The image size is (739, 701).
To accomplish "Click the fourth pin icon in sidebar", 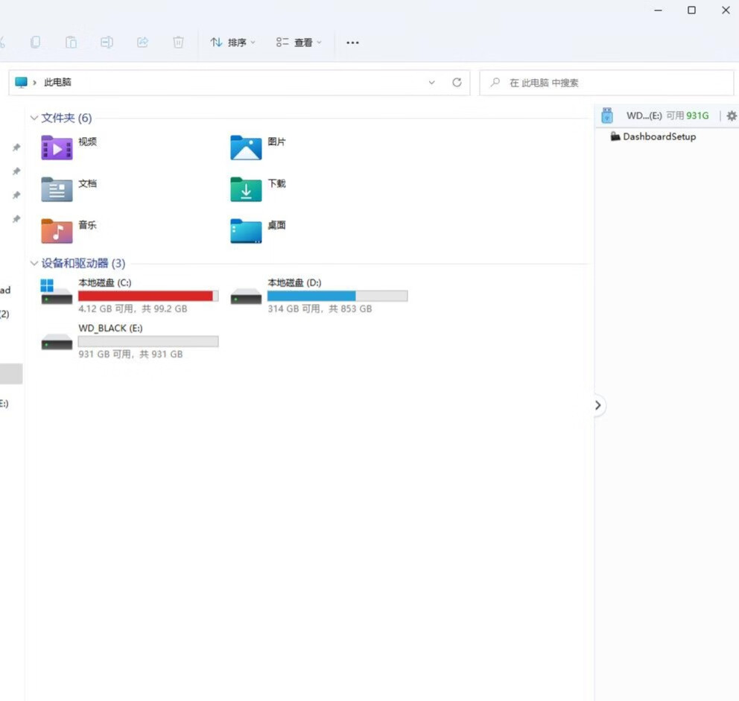I will point(16,219).
